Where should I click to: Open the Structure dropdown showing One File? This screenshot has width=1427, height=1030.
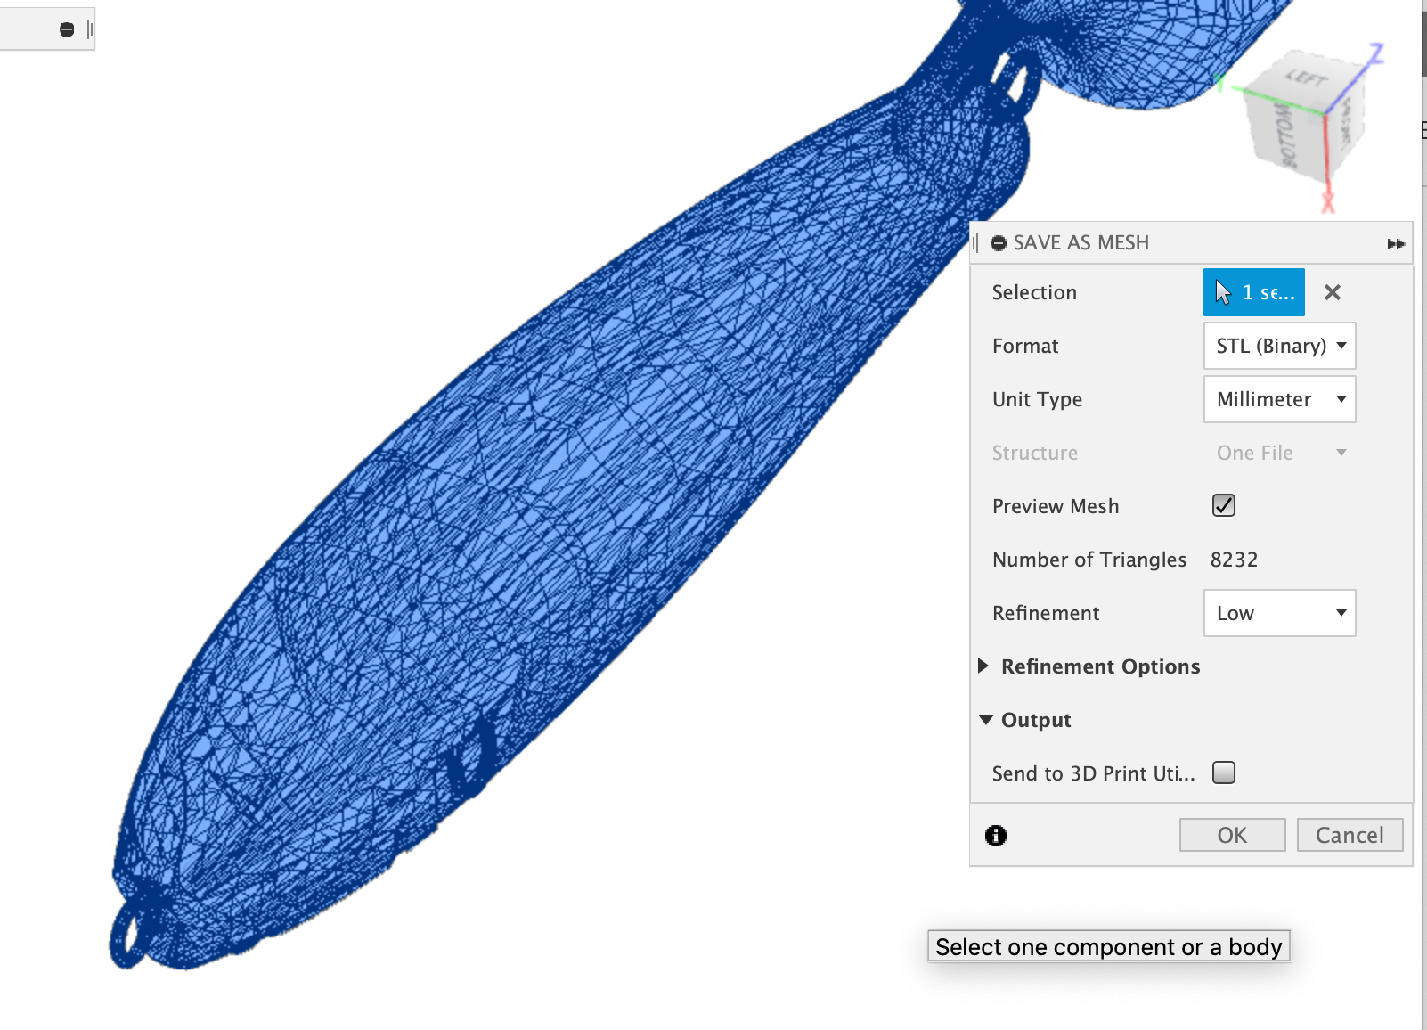1279,453
